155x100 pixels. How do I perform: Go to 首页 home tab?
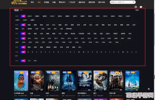pyautogui.click(x=32, y=2)
